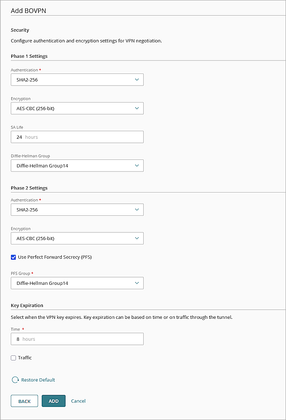
Task: Click the Diffie-Hellman Group dropdown chevron
Action: pos(137,165)
